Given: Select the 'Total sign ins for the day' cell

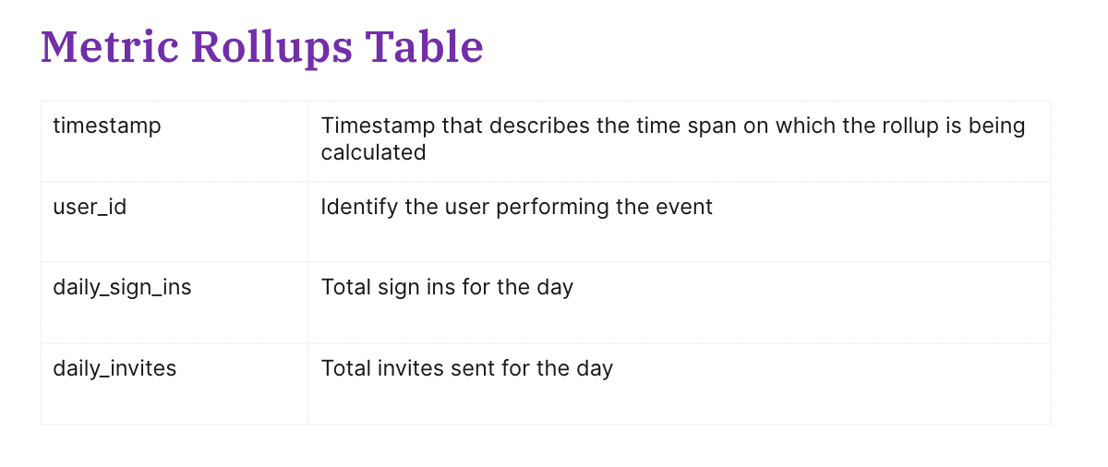Looking at the screenshot, I should [x=680, y=303].
